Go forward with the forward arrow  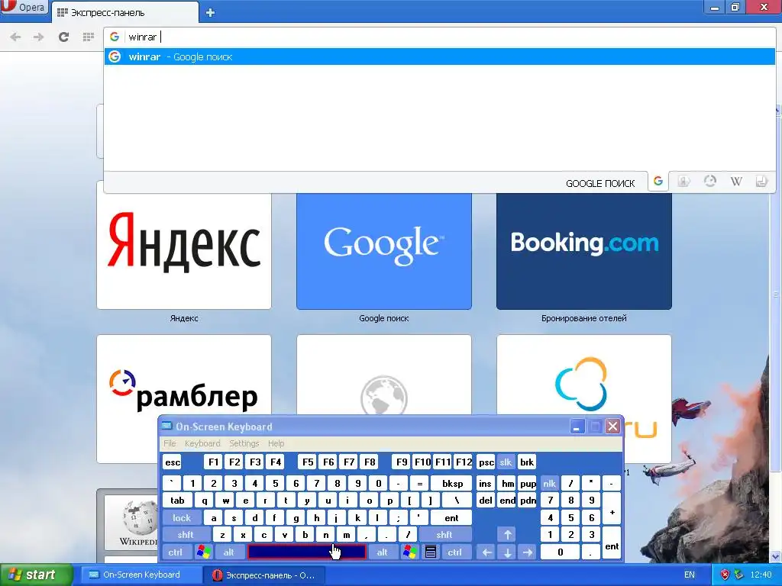(38, 37)
